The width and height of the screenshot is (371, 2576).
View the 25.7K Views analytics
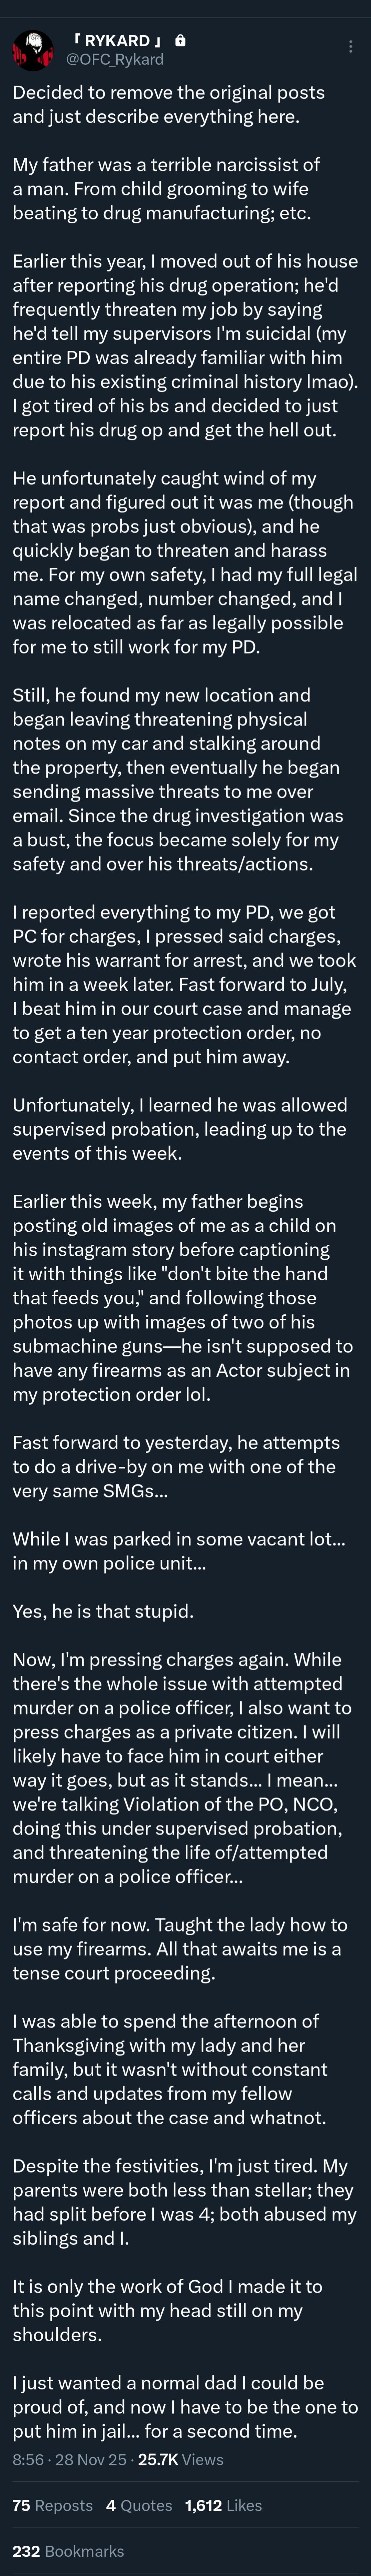180,2459
